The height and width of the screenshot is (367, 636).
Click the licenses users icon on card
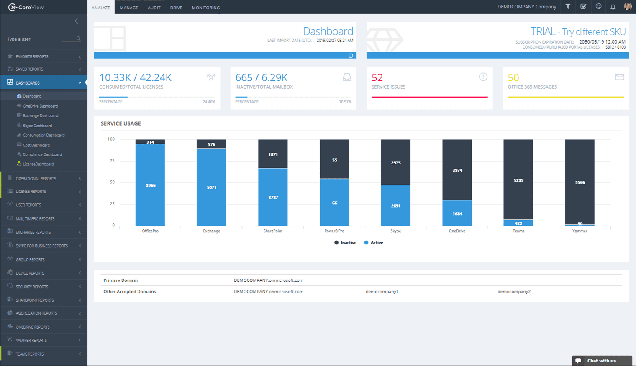pyautogui.click(x=211, y=77)
